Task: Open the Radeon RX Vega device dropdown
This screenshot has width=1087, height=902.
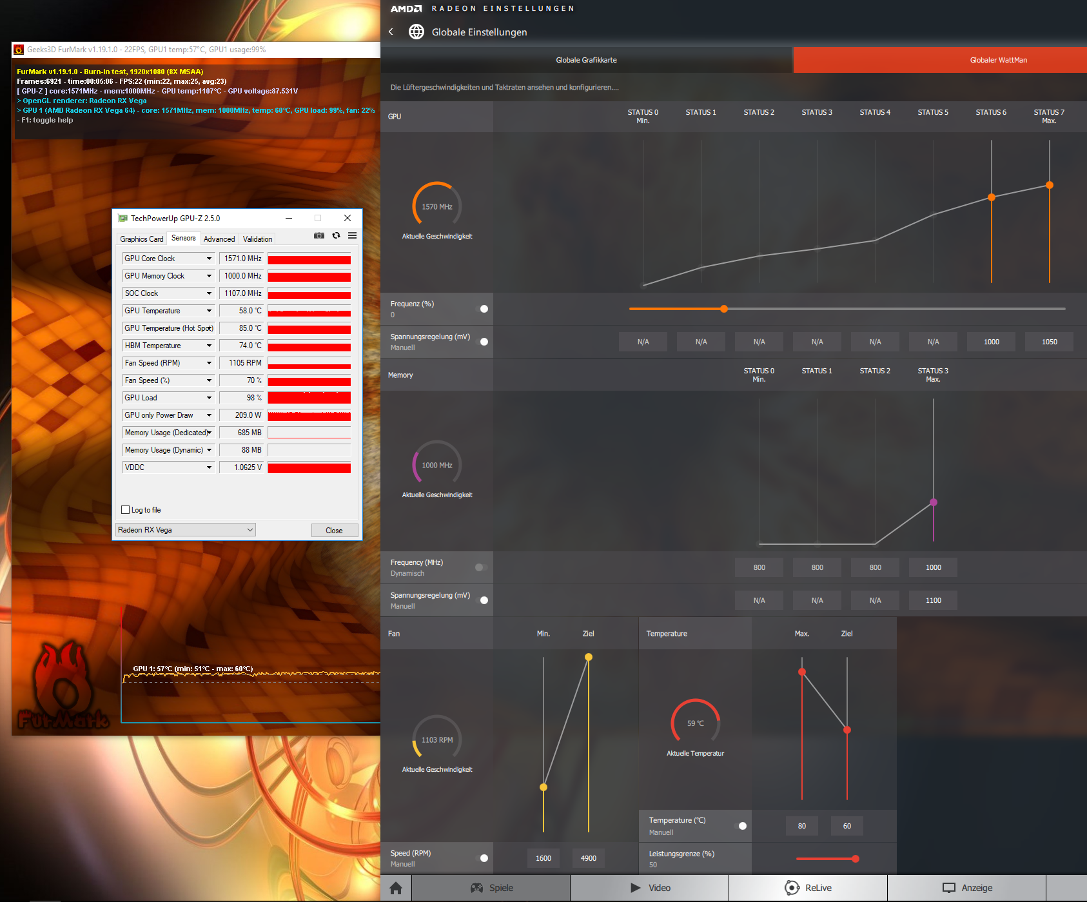Action: pyautogui.click(x=186, y=530)
